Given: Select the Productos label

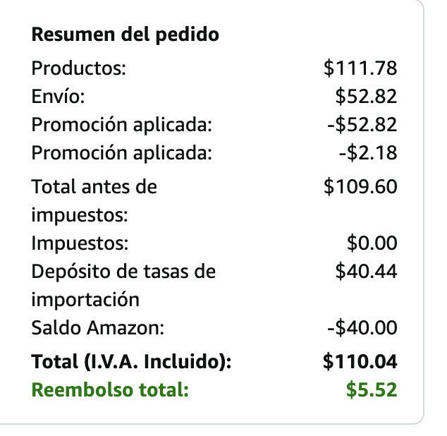Looking at the screenshot, I should coord(79,68).
